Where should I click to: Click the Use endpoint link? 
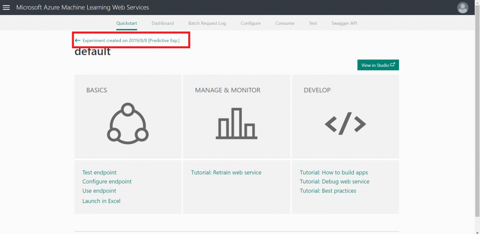99,190
